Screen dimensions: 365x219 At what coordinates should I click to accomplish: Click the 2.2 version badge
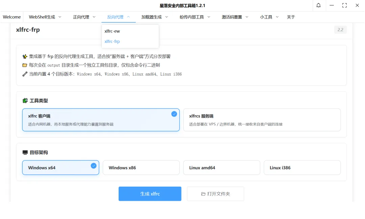click(340, 30)
